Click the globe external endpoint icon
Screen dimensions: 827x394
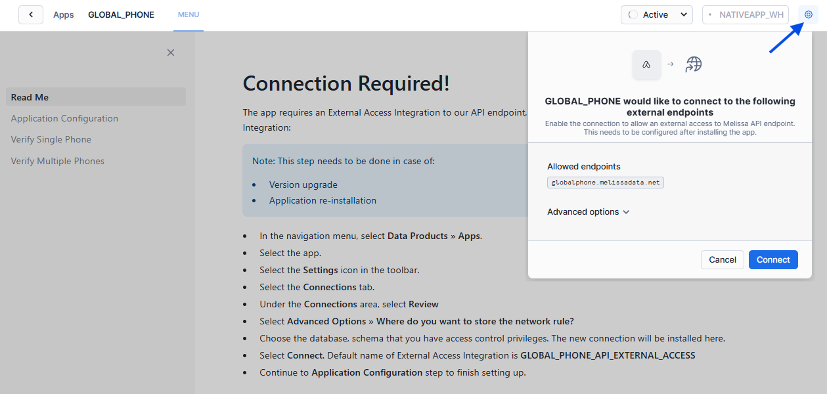694,64
